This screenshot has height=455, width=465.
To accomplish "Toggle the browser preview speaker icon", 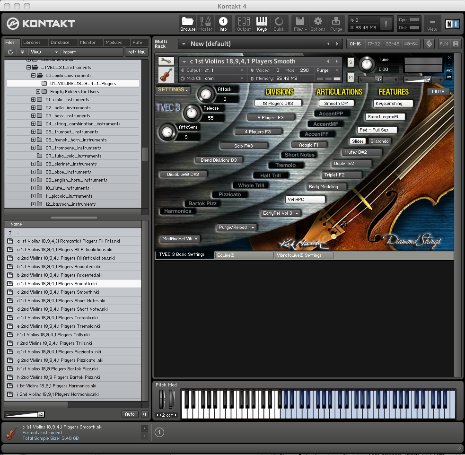I will pyautogui.click(x=144, y=414).
